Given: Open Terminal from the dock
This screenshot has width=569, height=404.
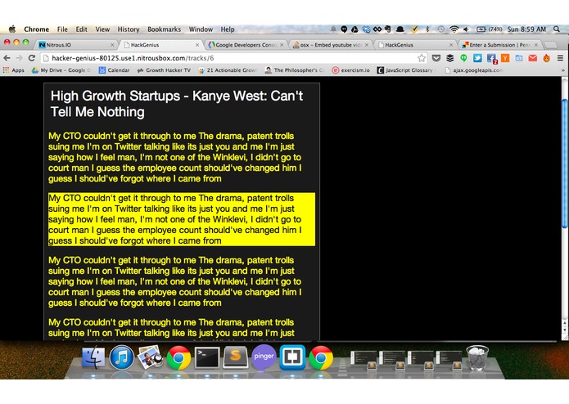Looking at the screenshot, I should tap(207, 357).
